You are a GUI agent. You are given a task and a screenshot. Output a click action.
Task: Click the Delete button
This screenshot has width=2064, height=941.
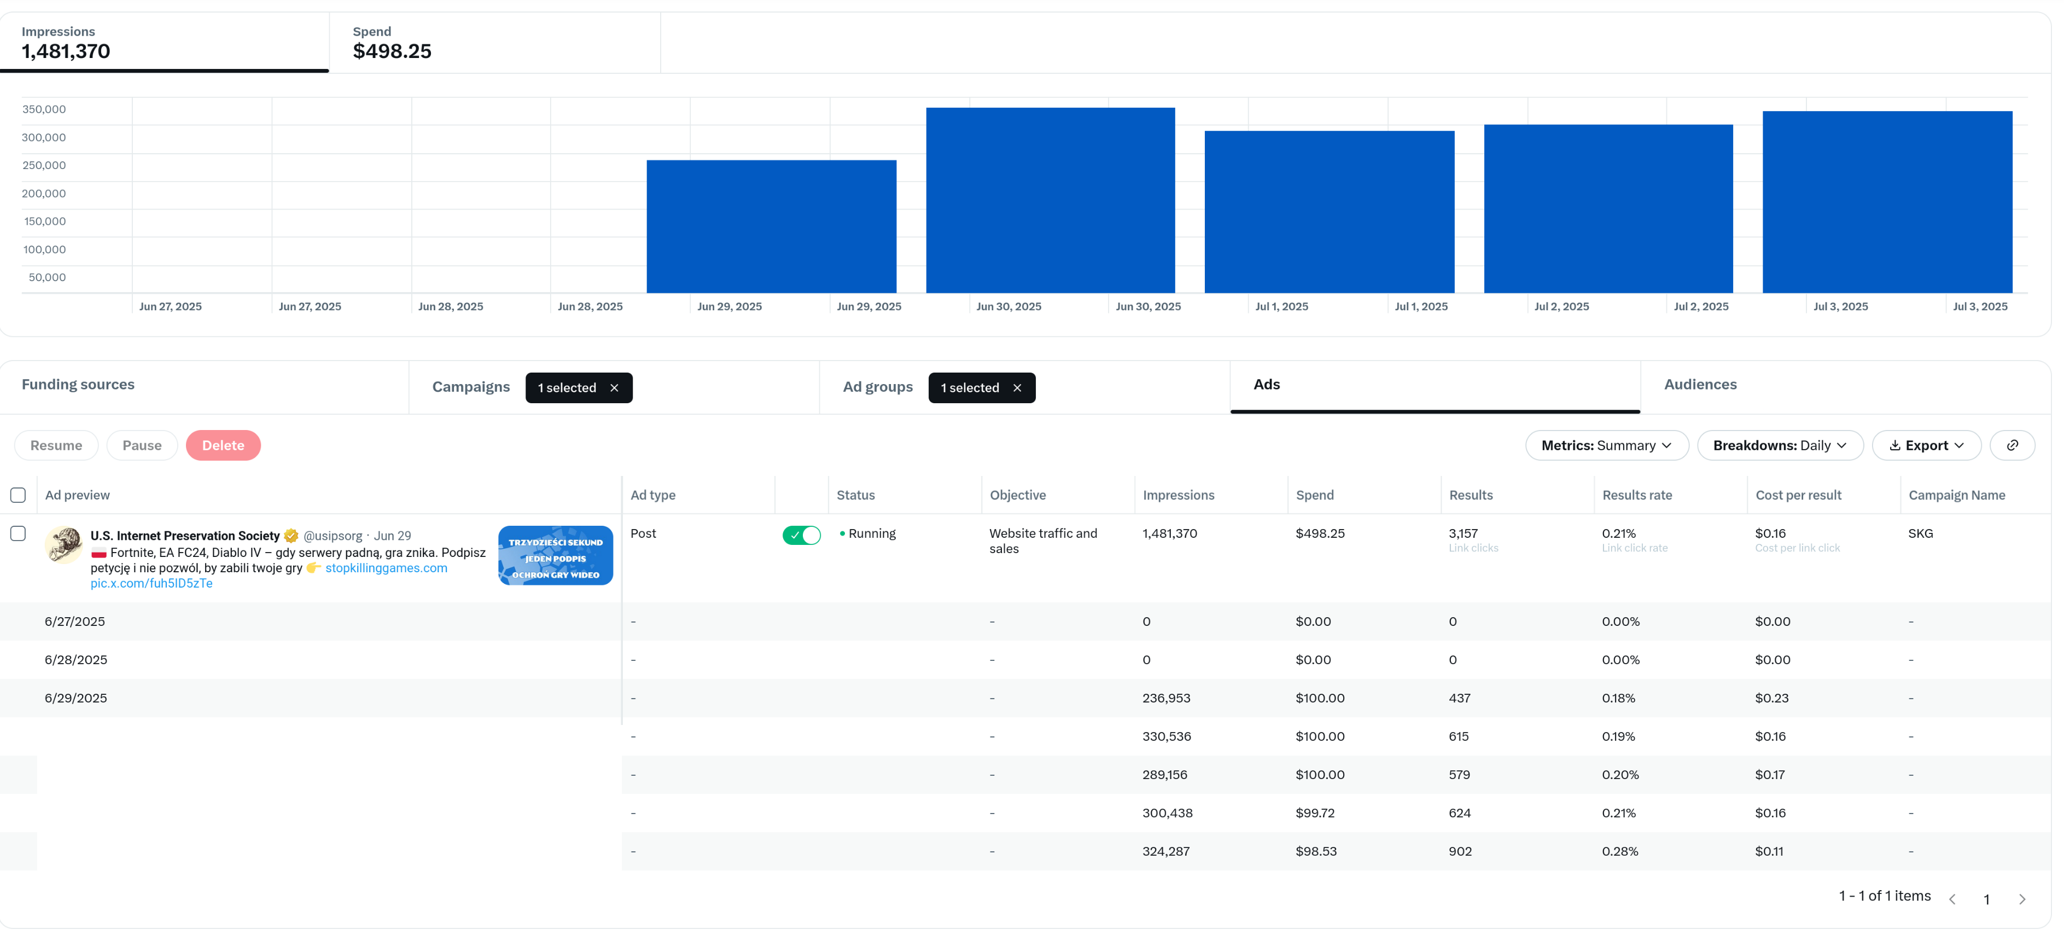223,446
